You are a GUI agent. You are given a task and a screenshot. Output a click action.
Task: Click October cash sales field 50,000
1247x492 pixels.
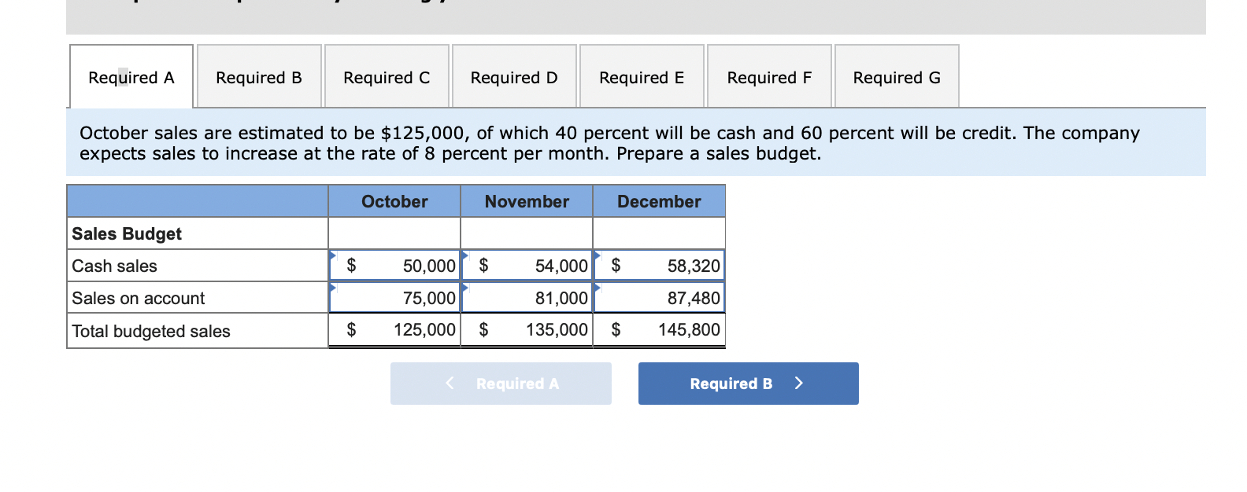coord(394,266)
